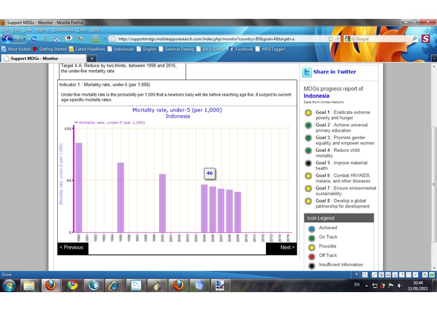Open Google Chrome from the taskbar
This screenshot has height=311, width=437.
pyautogui.click(x=72, y=285)
